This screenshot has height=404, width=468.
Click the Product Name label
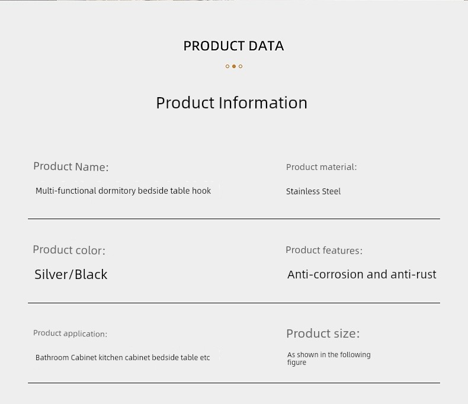[71, 166]
